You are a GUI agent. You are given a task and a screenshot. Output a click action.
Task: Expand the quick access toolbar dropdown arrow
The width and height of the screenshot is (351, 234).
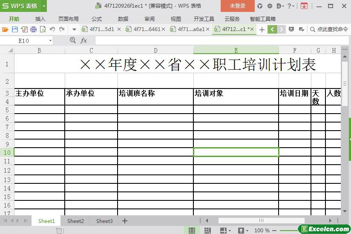click(74, 29)
